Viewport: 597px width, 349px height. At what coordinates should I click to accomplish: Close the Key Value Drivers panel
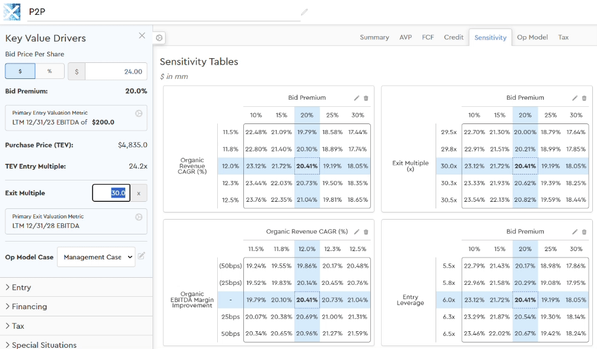coord(142,36)
